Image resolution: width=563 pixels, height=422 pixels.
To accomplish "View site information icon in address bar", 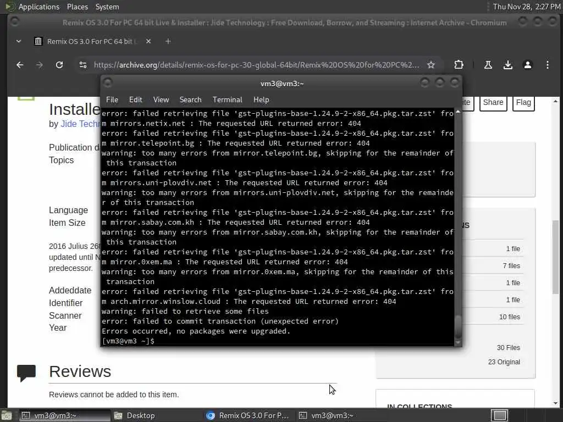I will 83,65.
